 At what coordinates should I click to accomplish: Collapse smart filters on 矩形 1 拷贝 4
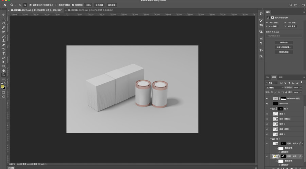pyautogui.click(x=303, y=144)
